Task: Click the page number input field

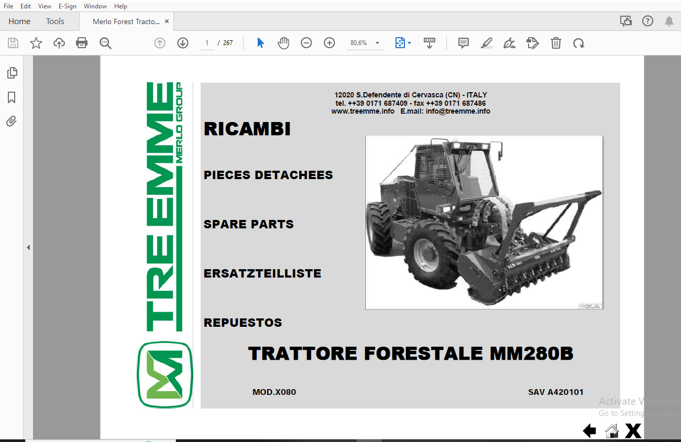Action: (207, 43)
